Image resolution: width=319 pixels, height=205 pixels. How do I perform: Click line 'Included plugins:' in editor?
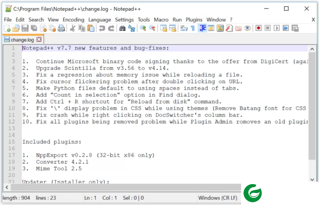pos(52,142)
